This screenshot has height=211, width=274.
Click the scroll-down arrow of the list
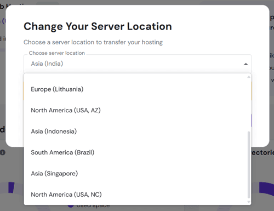click(x=249, y=202)
